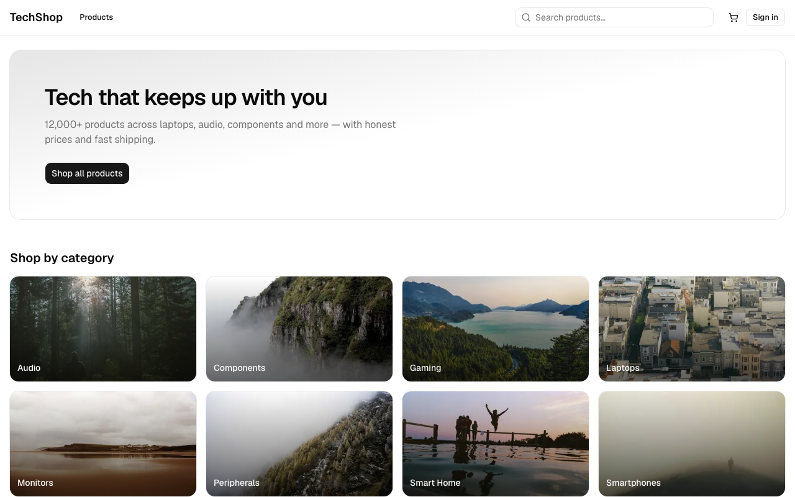Click the Sign in button
Viewport: 795px width, 497px height.
(x=765, y=17)
